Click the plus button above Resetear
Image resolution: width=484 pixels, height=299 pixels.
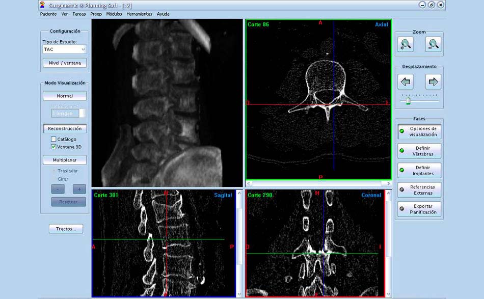(79, 189)
